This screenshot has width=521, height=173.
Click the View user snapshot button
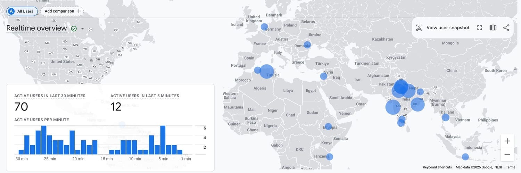click(443, 27)
